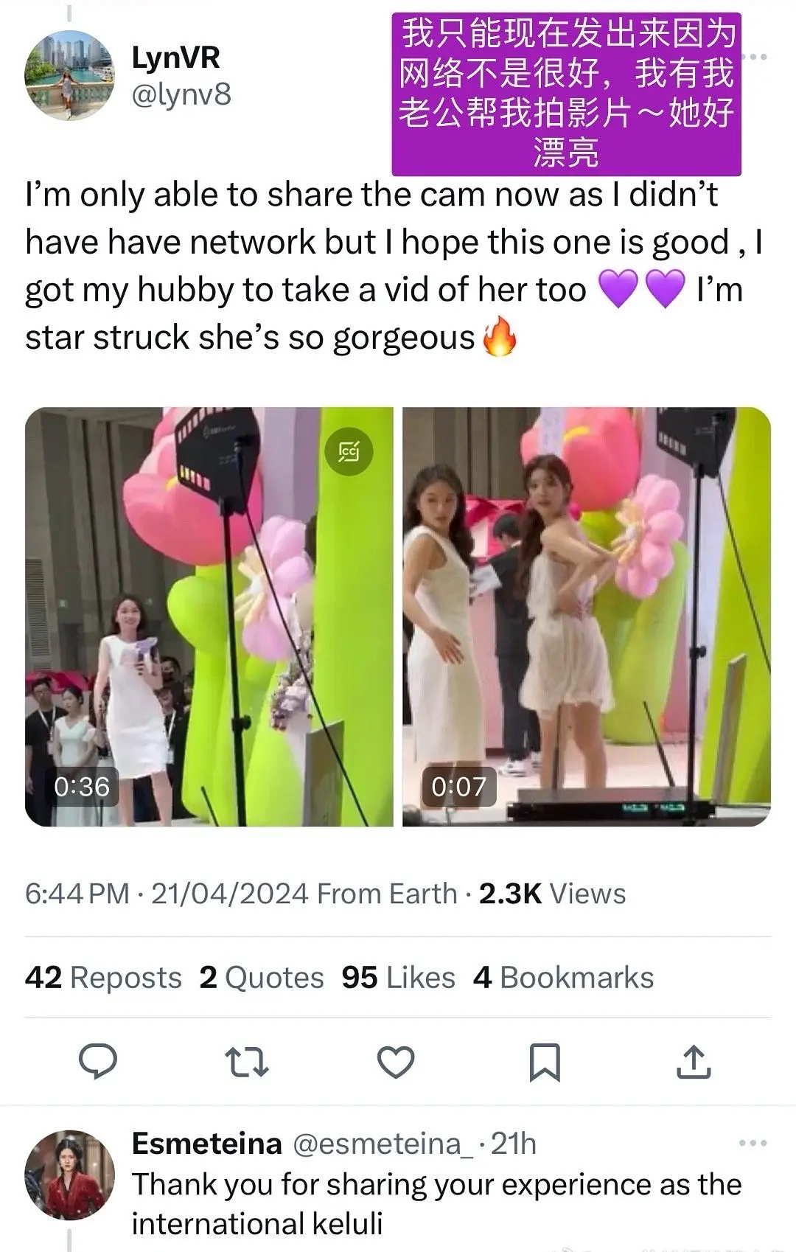
Task: Open Esmeteina's avatar picture
Action: point(70,1175)
